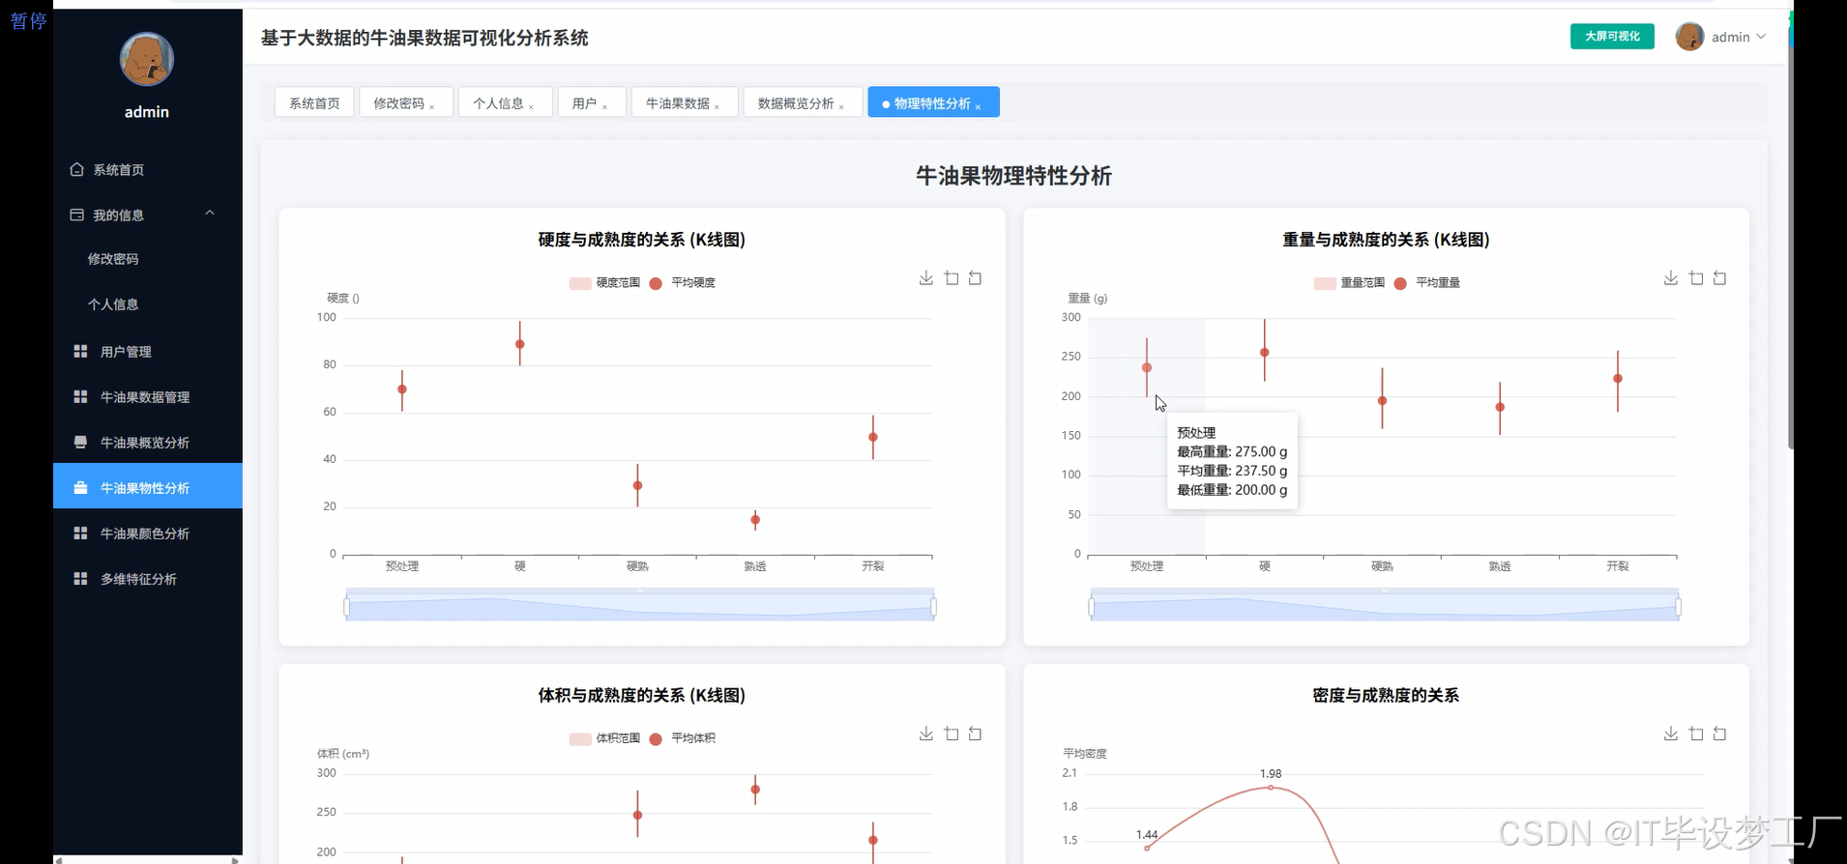Download the weight chart image

click(x=1671, y=278)
